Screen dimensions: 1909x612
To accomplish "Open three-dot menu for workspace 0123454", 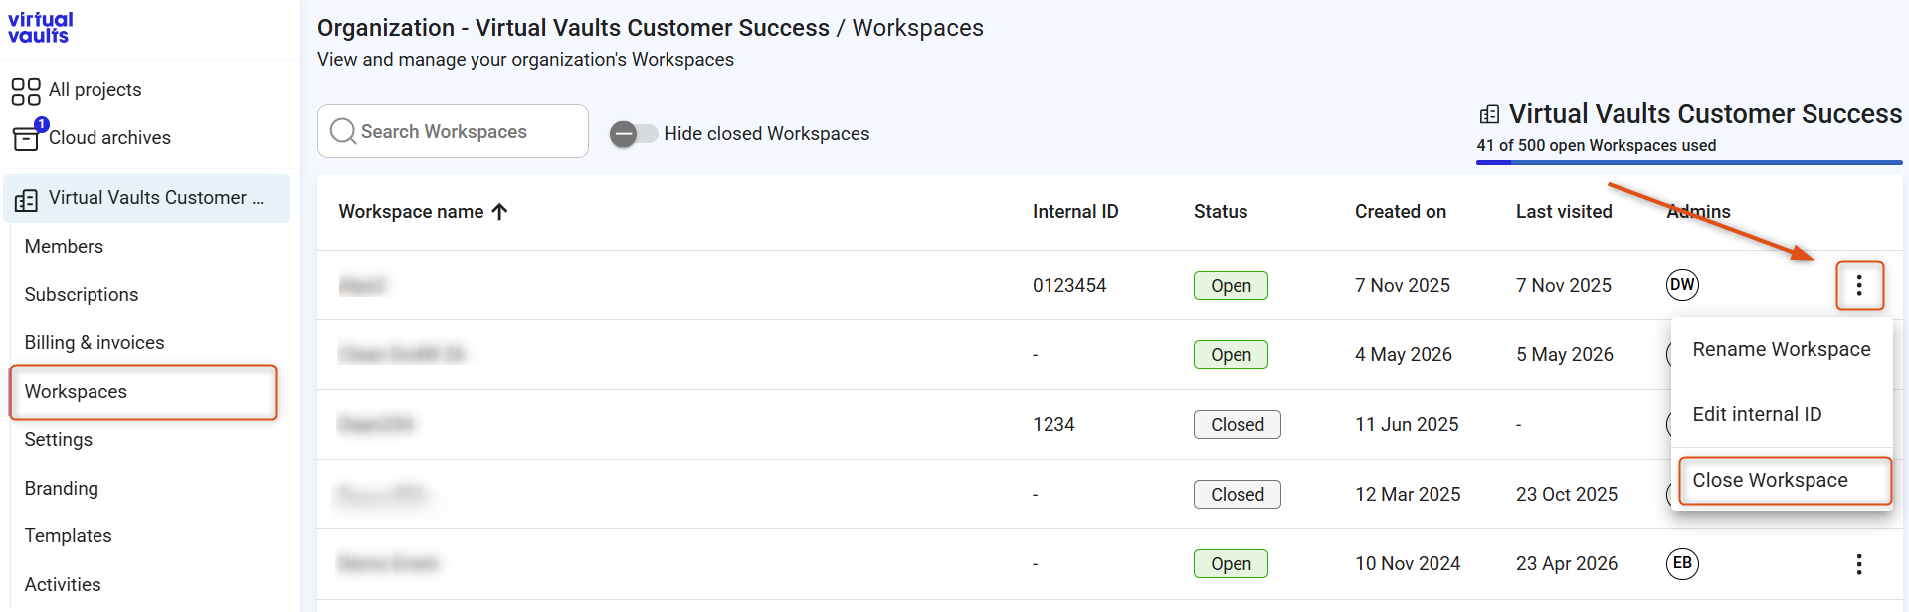I will [x=1859, y=286].
